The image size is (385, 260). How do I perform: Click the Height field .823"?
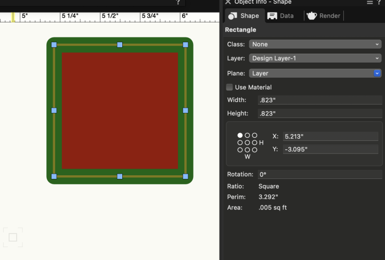(320, 113)
